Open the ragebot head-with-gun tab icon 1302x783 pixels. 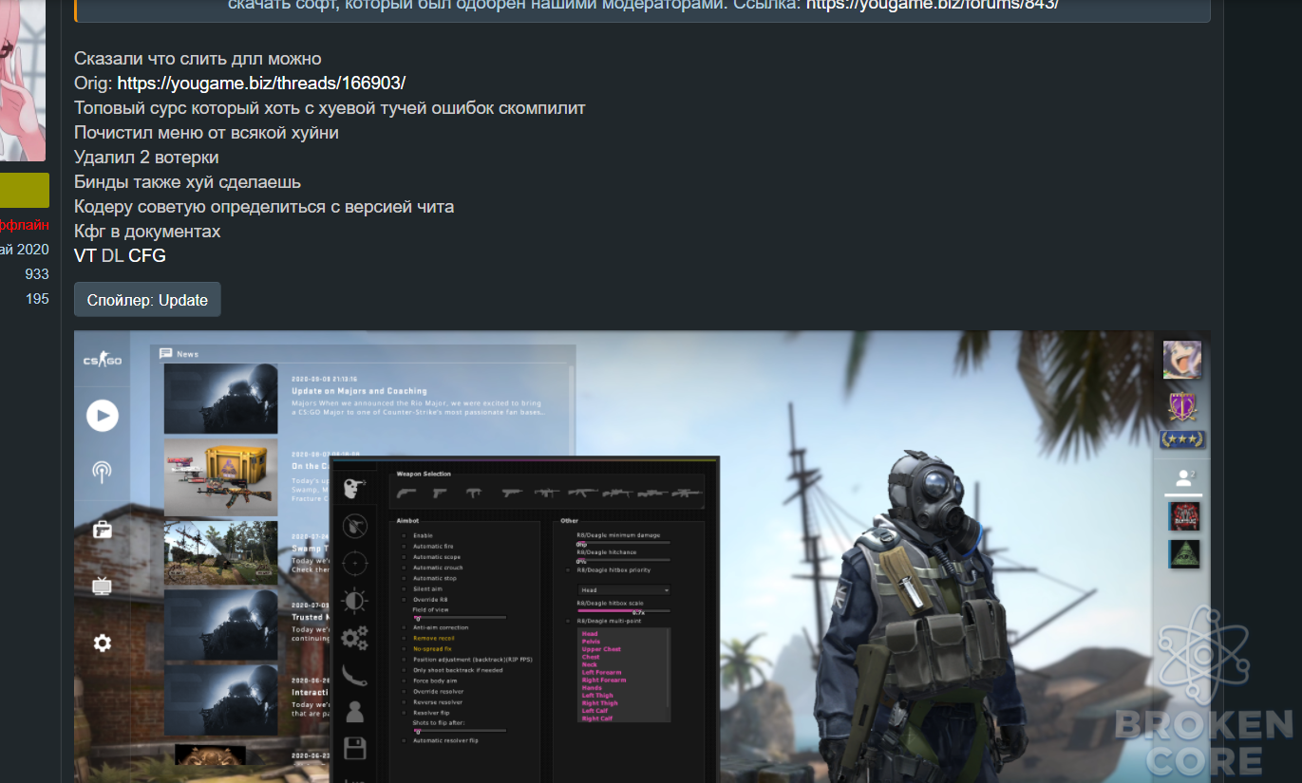tap(354, 488)
